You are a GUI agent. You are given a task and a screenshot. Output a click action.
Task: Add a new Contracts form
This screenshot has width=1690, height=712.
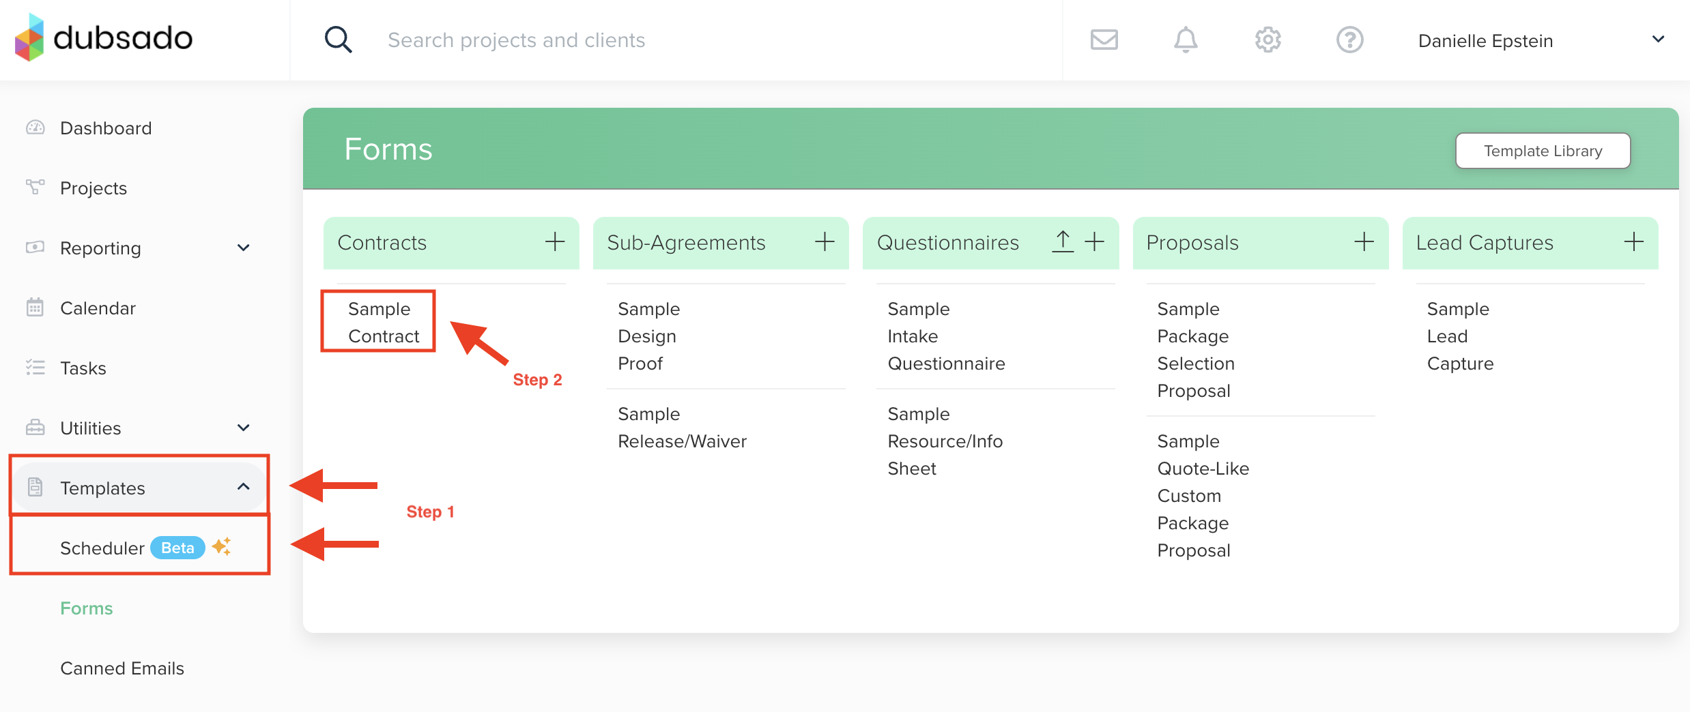(555, 242)
